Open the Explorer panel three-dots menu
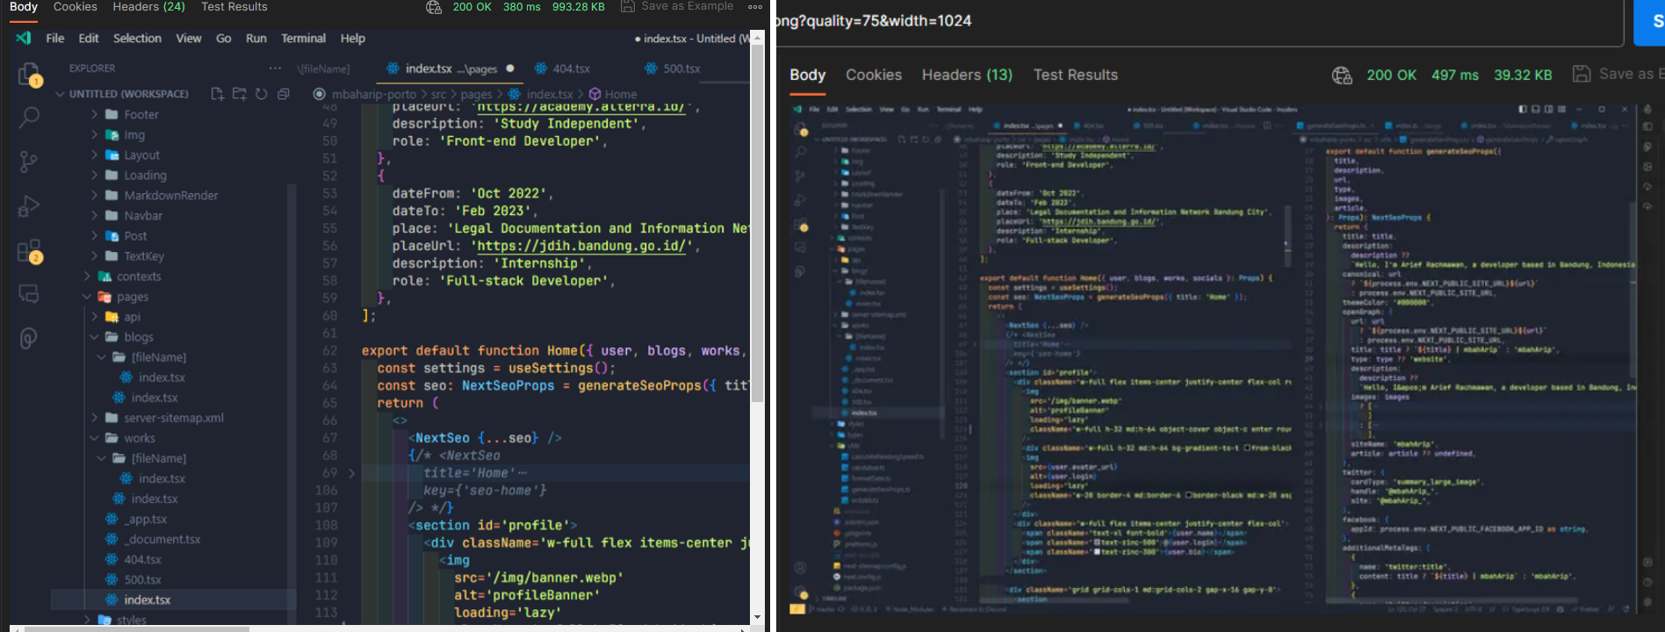This screenshot has width=1665, height=632. click(275, 68)
